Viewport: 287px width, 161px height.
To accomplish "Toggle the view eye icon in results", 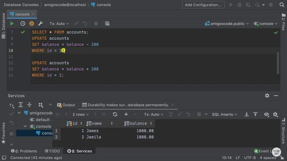I will [x=266, y=114].
